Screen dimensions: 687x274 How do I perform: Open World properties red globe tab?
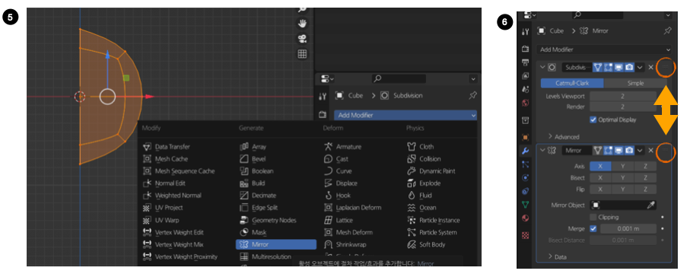(526, 103)
